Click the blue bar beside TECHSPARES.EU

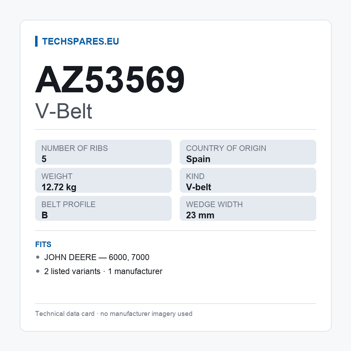tap(36, 41)
